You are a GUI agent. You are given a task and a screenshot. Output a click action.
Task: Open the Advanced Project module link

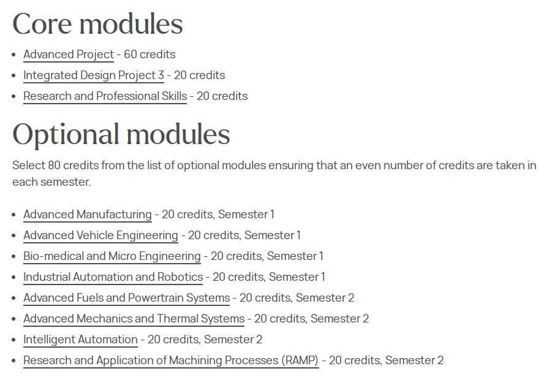pyautogui.click(x=69, y=55)
